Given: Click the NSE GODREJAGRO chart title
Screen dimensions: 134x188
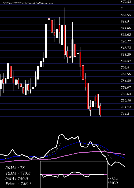Looking at the screenshot, I should (16, 3).
